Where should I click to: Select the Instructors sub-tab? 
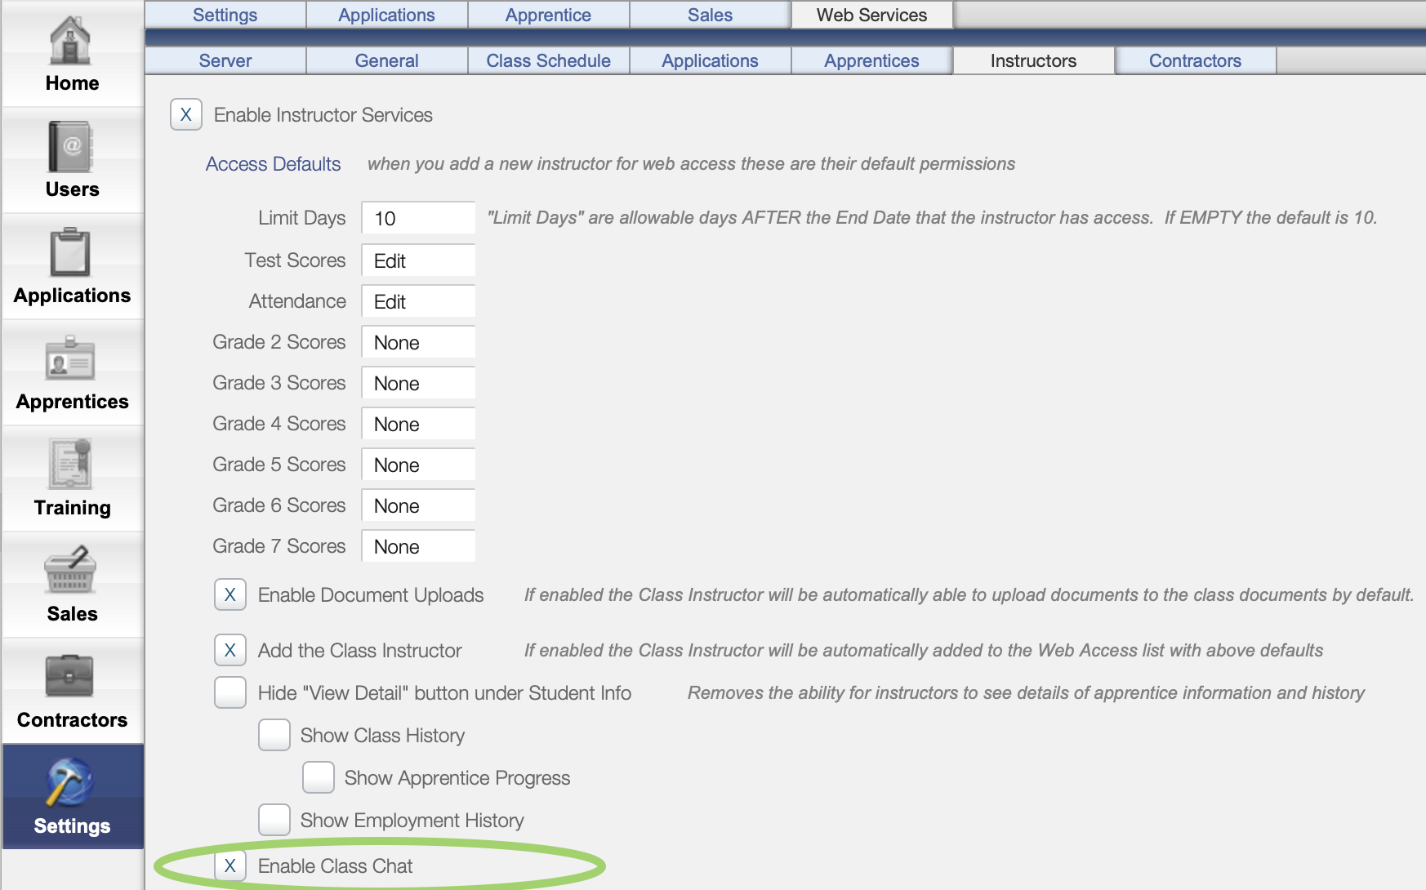click(1034, 60)
